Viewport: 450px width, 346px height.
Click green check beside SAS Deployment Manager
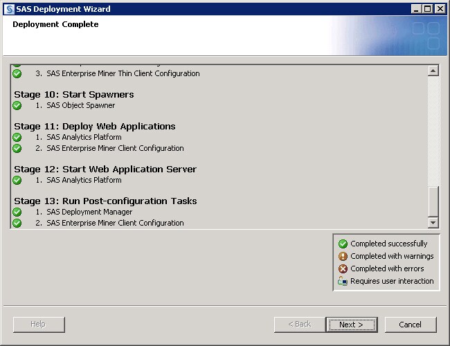click(17, 212)
